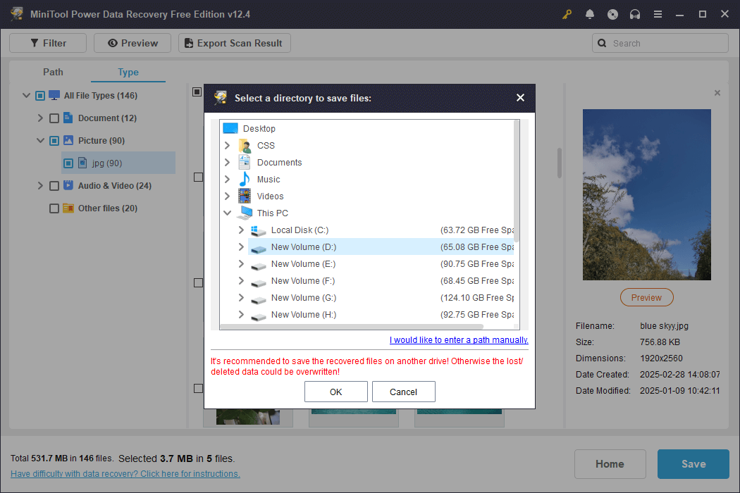Click the Audio & Video type icon
This screenshot has height=493, width=740.
(x=68, y=185)
